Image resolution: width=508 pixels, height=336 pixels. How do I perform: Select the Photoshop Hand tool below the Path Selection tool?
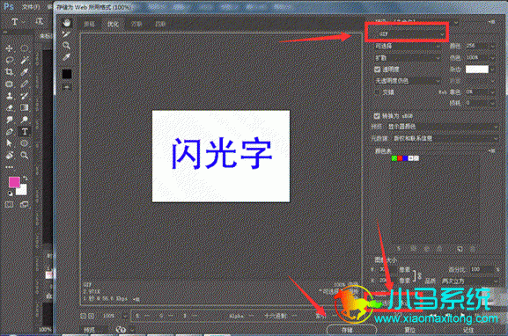[9, 156]
